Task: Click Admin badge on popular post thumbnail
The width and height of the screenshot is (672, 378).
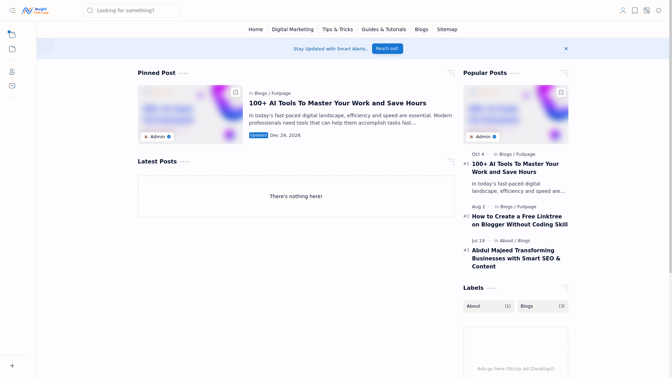Action: click(483, 137)
